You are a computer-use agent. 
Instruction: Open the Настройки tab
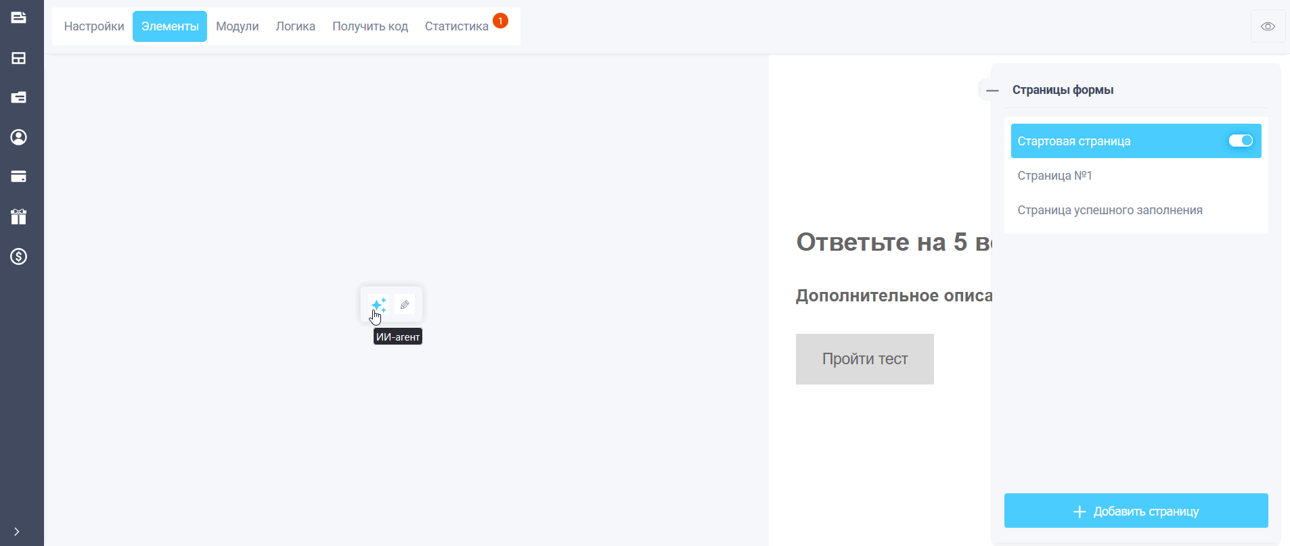pos(94,26)
